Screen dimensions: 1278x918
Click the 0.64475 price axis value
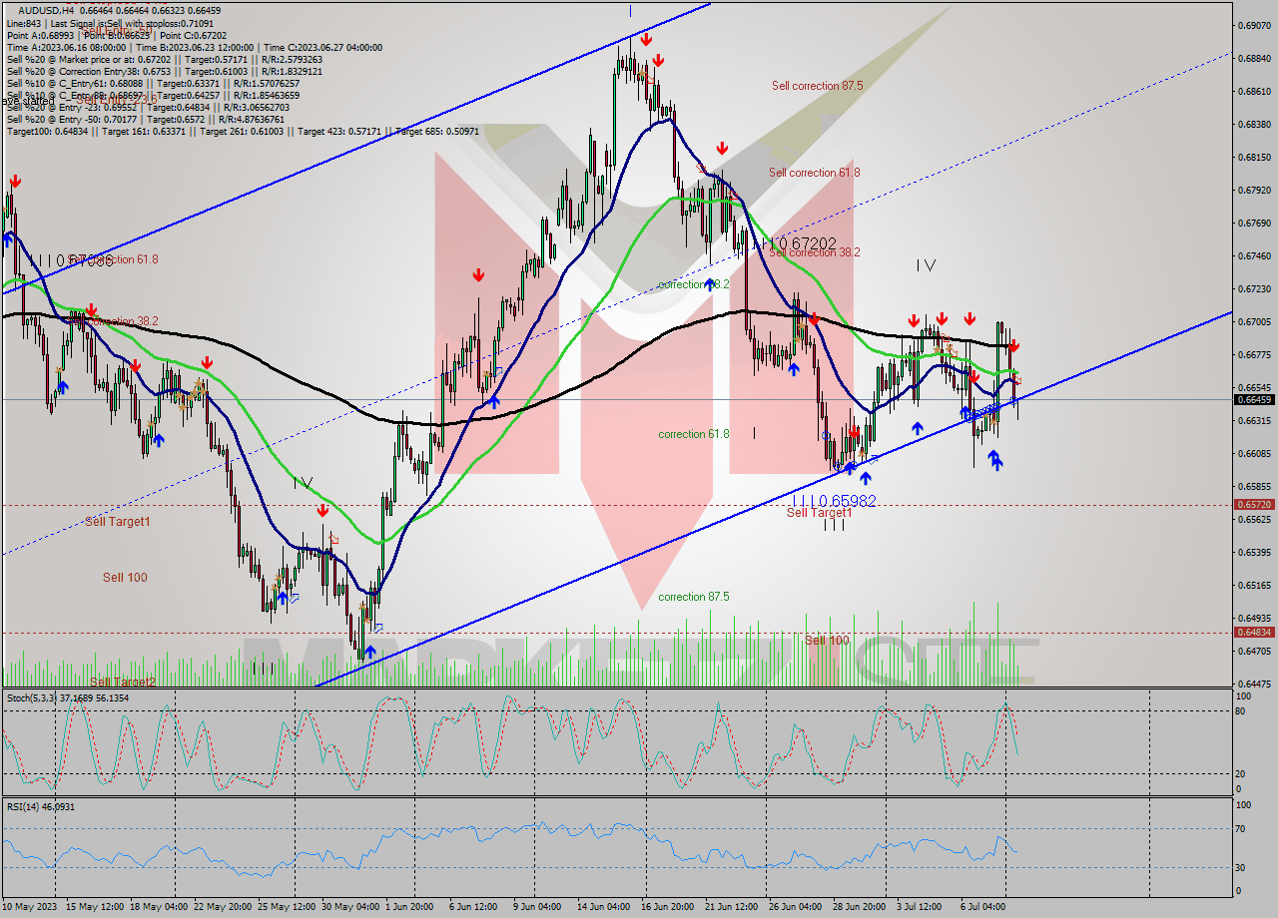(x=1255, y=684)
